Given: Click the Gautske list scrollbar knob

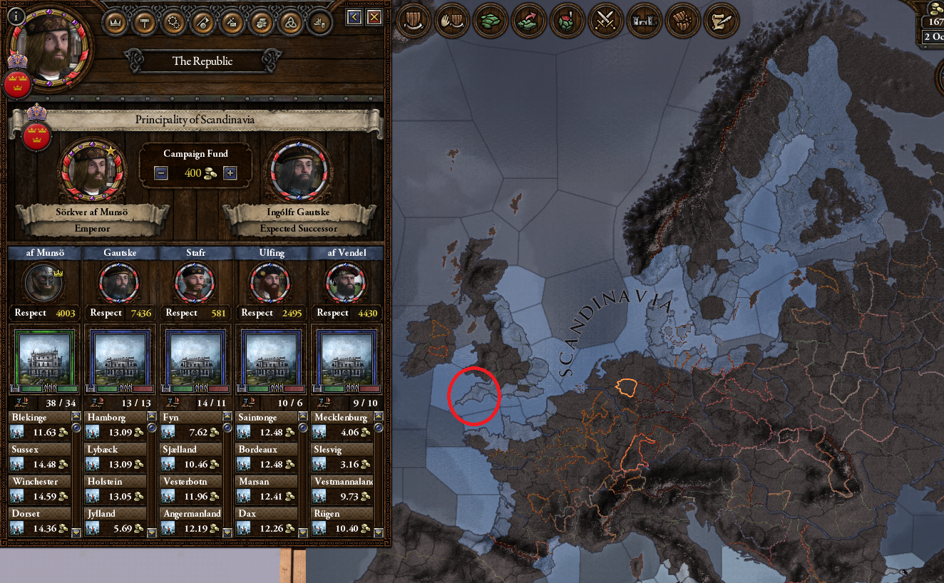Looking at the screenshot, I should click(152, 428).
